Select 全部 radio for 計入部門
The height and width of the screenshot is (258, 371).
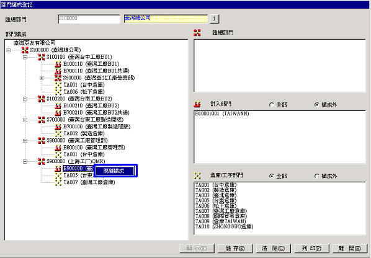pyautogui.click(x=271, y=105)
